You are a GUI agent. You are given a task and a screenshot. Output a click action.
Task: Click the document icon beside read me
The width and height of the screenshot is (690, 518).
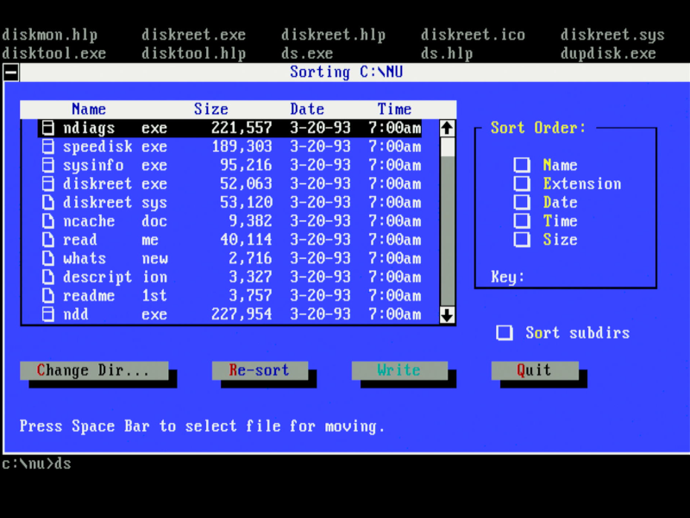click(x=48, y=240)
